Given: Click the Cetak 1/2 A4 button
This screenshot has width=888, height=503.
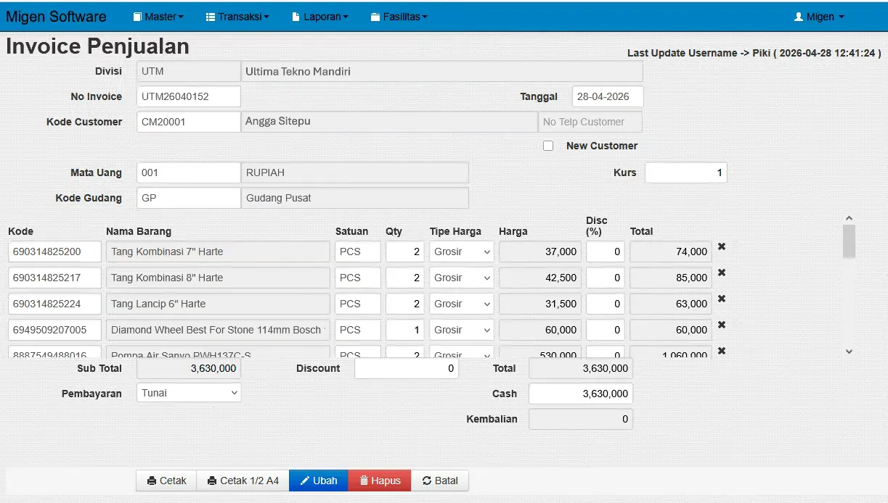Looking at the screenshot, I should pyautogui.click(x=243, y=481).
